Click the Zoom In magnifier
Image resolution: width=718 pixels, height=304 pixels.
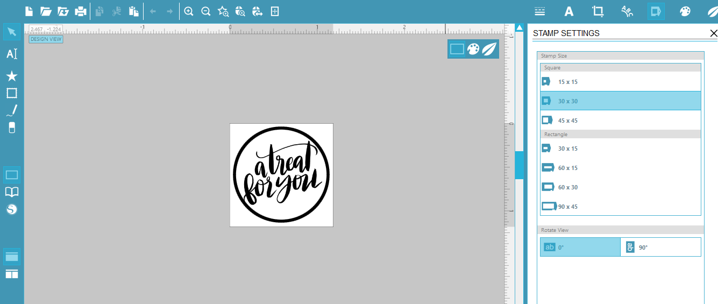[x=189, y=11]
